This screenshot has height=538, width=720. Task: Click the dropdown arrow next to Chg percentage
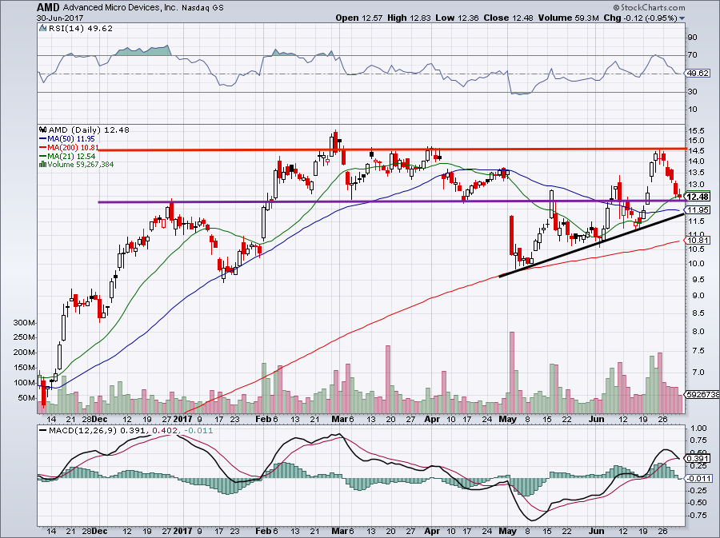682,18
